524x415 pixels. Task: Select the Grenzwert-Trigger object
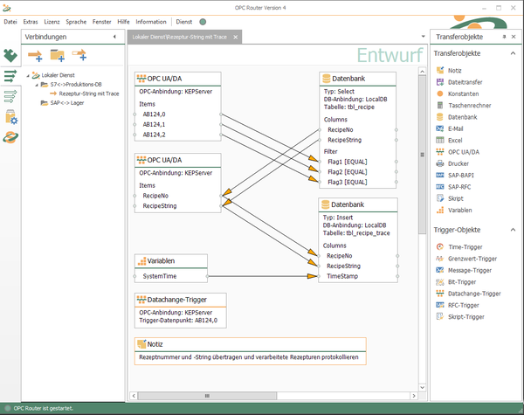click(x=466, y=259)
